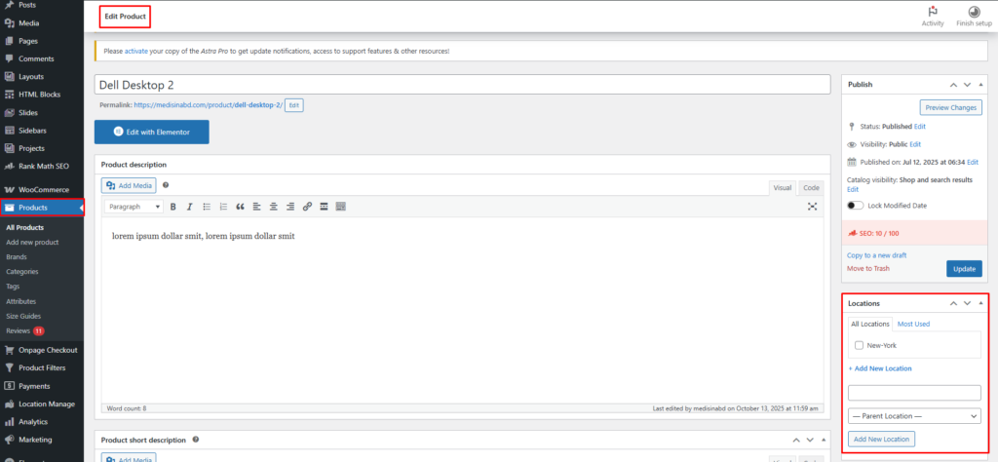
Task: Collapse the Locations panel
Action: pos(980,304)
